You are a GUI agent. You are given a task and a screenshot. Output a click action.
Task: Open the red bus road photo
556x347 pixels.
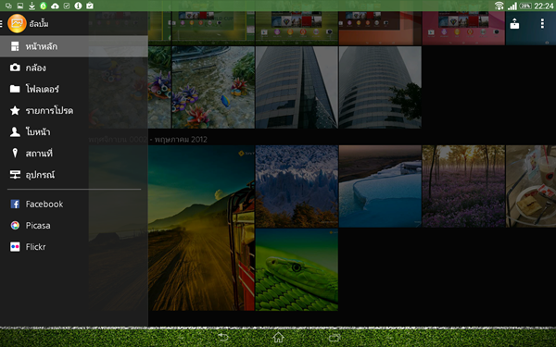point(201,228)
